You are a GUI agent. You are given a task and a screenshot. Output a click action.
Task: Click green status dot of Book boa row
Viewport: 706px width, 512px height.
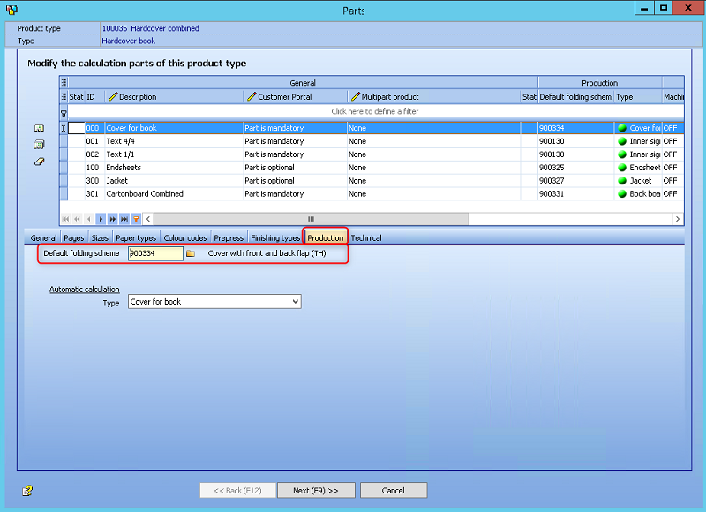tap(622, 194)
